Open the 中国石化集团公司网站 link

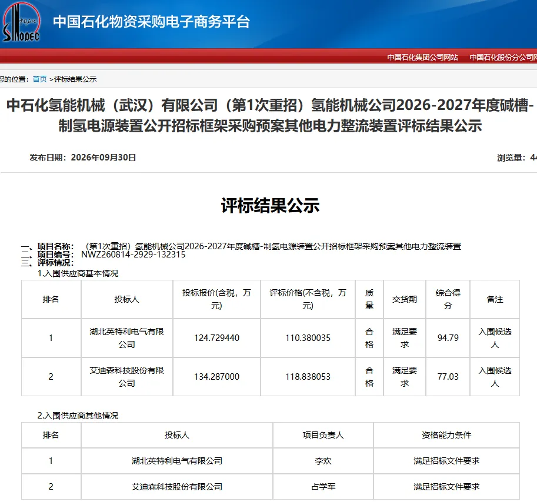422,58
